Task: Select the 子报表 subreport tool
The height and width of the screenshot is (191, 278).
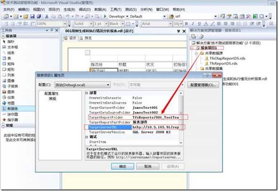Action: 12,86
